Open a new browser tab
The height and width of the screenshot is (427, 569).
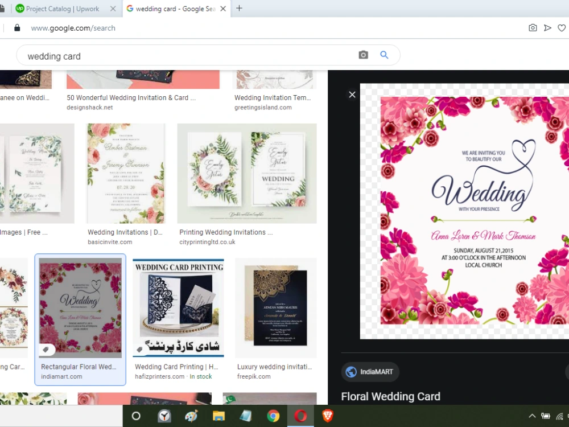tap(239, 9)
